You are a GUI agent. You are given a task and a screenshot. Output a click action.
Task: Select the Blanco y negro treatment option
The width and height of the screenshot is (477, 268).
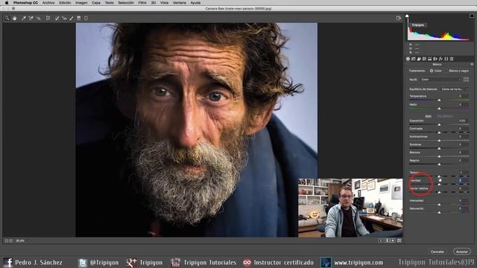459,71
